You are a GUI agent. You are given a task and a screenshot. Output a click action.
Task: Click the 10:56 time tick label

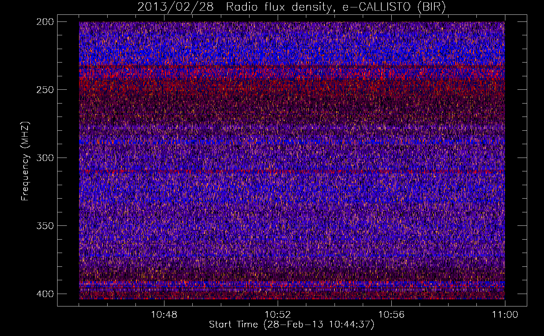point(391,315)
